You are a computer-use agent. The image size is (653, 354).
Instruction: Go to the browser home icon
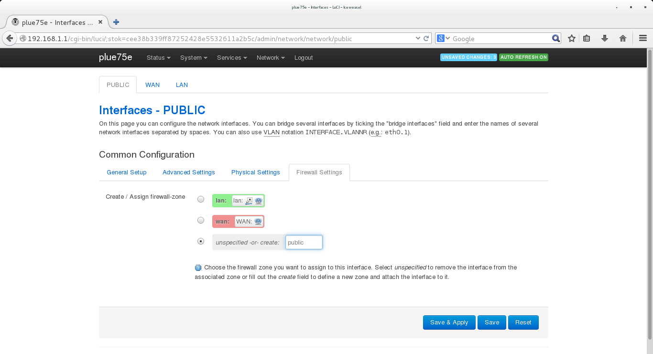click(622, 39)
